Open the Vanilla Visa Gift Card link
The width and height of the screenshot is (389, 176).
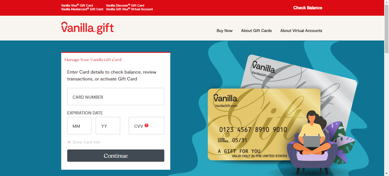pos(77,5)
